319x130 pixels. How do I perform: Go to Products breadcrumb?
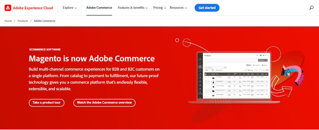point(23,21)
